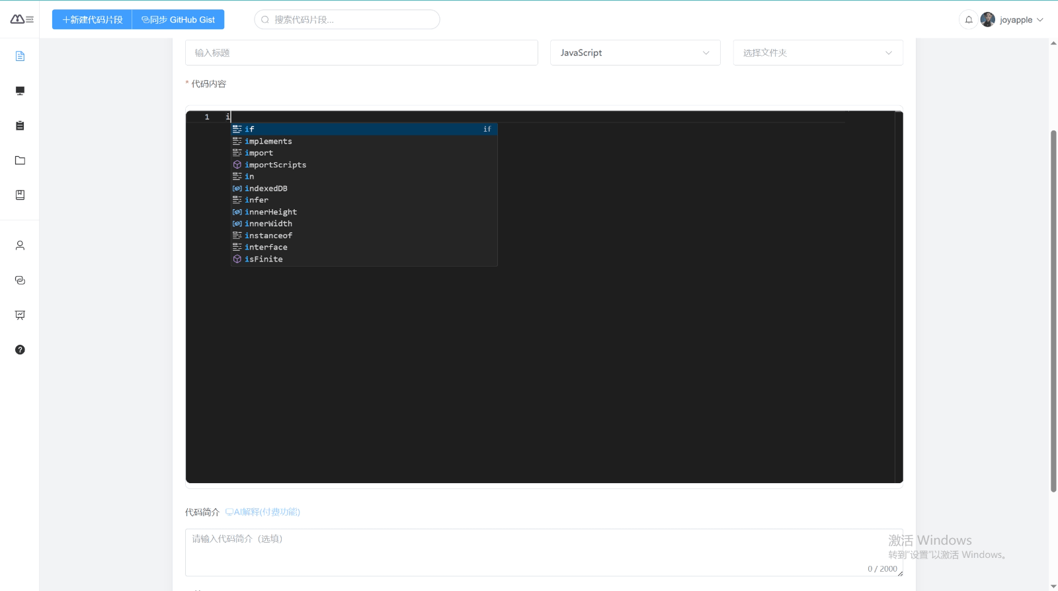
Task: Click sync GitHub Gist button
Action: tap(179, 20)
